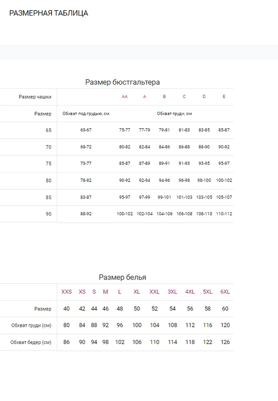Viewport: 278px width, 401px height.
Task: Click the РАЗМЕРНАЯ ТАБЛИЦА heading
Action: 49,13
